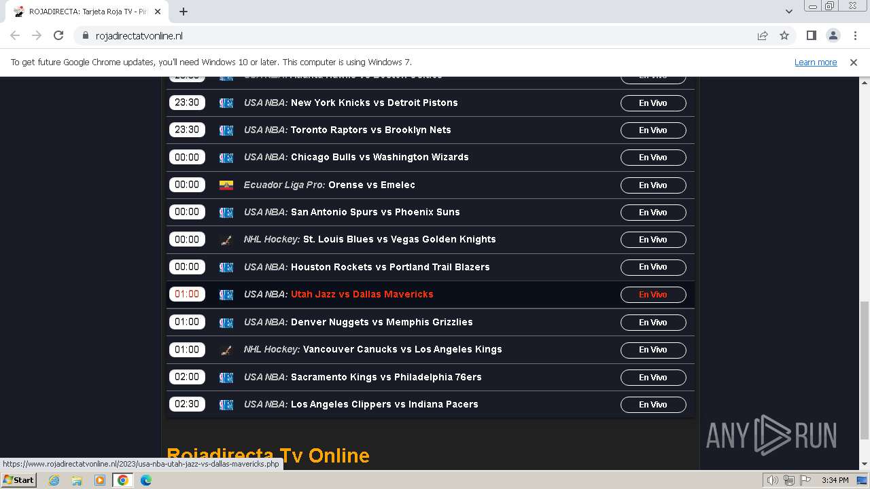Click En Vivo for Raptors vs Nets

click(x=653, y=130)
